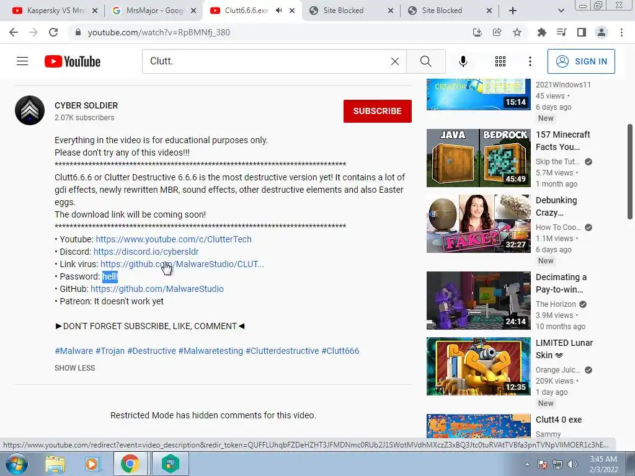The image size is (635, 476).
Task: Open the #Clutterdestructive hashtag
Action: coord(282,351)
